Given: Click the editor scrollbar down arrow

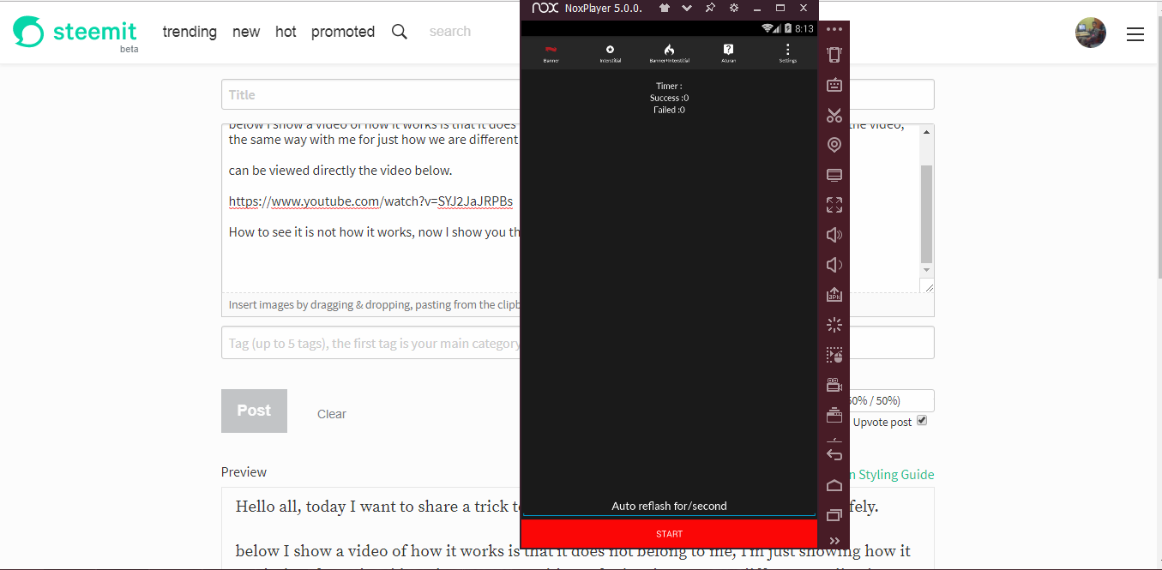Looking at the screenshot, I should (x=926, y=269).
